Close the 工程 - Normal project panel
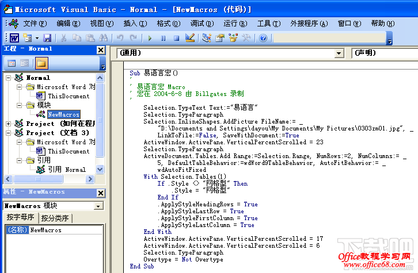The image size is (418, 273). click(101, 50)
